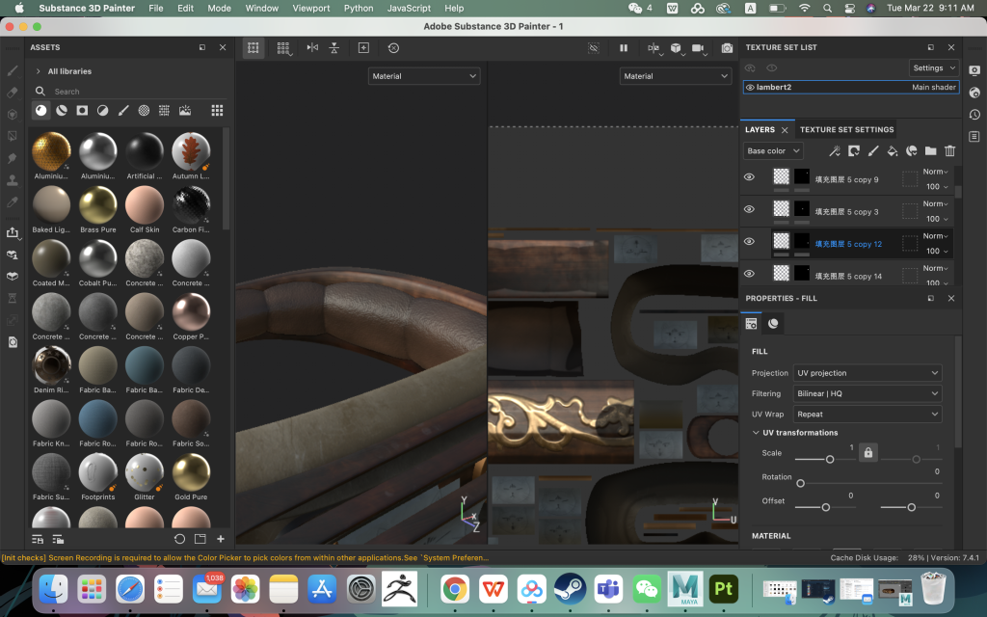
Task: Filter assets by Smart masks icon
Action: pyautogui.click(x=82, y=110)
